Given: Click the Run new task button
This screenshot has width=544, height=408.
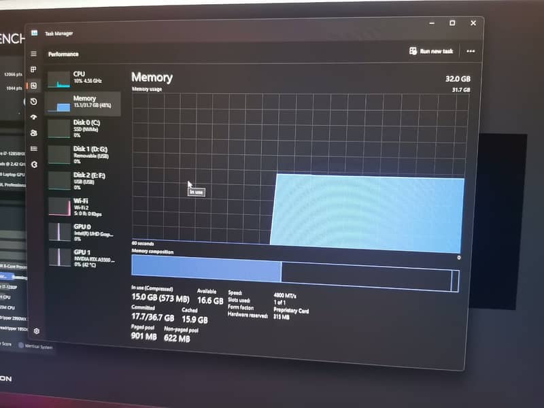Looking at the screenshot, I should tap(431, 51).
